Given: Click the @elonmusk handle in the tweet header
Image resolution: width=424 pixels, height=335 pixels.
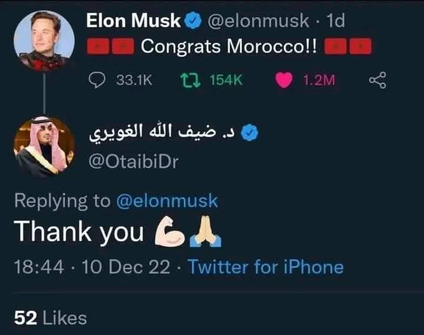Looking at the screenshot, I should tap(258, 21).
